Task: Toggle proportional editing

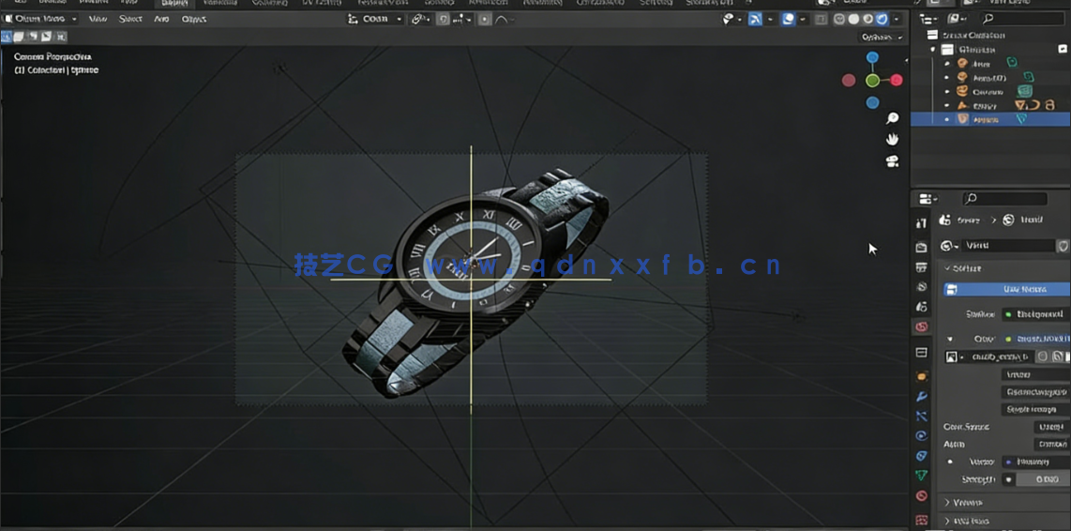Action: point(484,19)
